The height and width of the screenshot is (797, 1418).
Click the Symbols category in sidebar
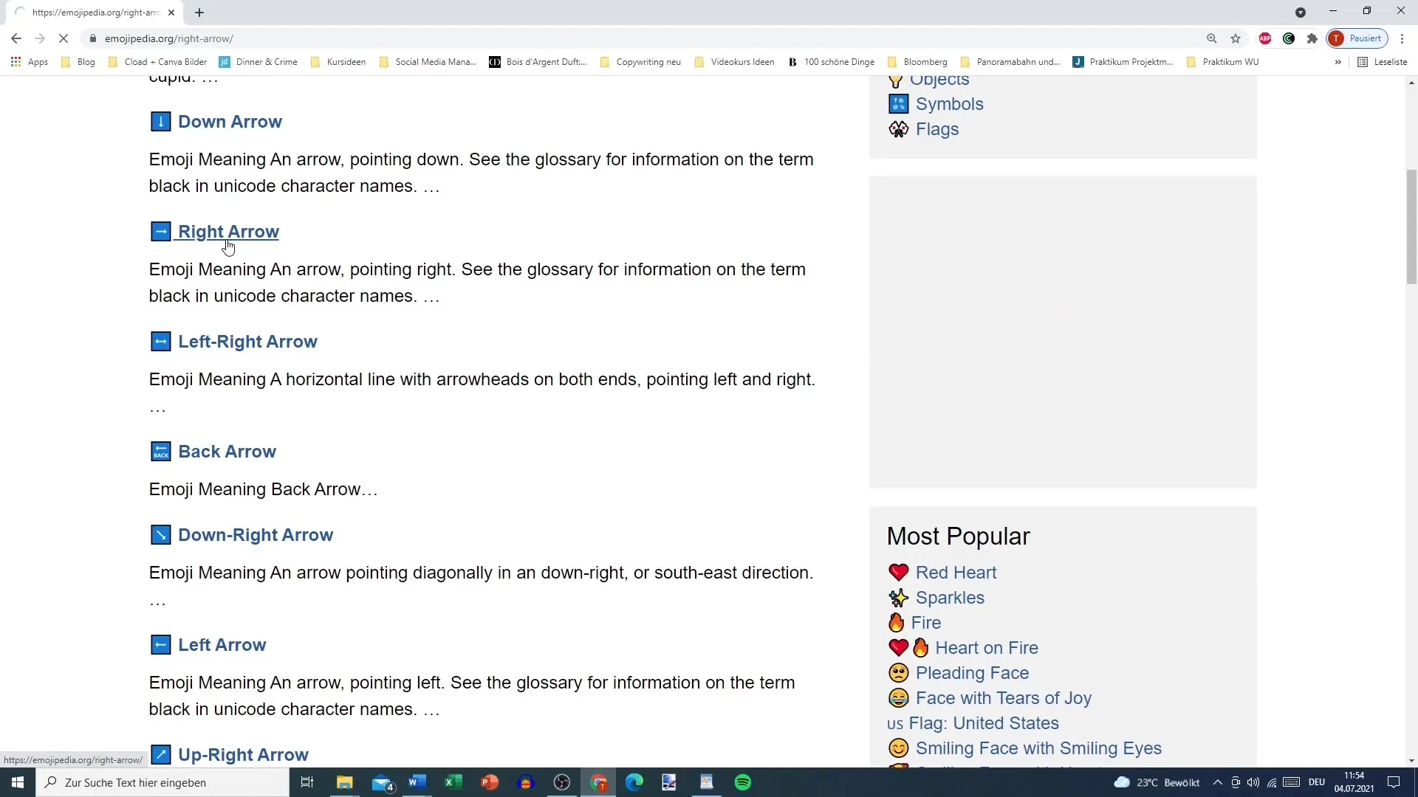tap(950, 103)
